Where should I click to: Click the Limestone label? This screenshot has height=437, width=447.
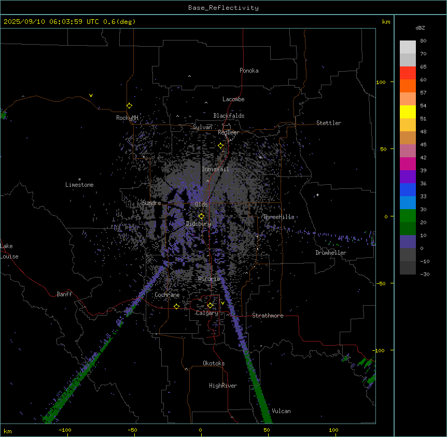pos(79,185)
